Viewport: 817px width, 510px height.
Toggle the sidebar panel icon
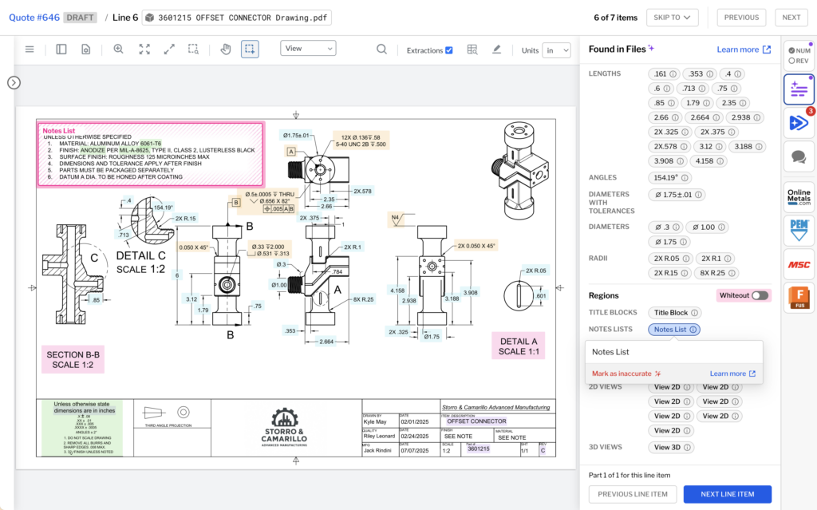click(x=61, y=49)
